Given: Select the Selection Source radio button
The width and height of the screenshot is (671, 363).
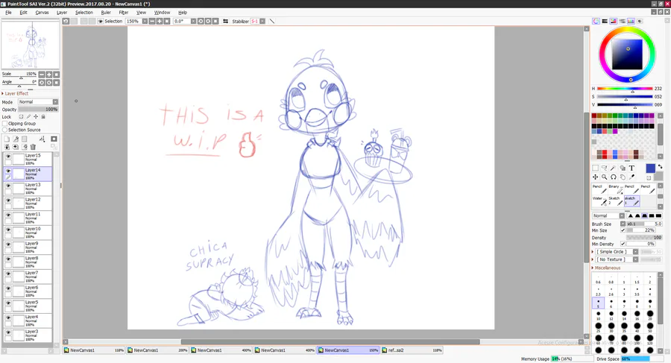Looking at the screenshot, I should tap(5, 130).
